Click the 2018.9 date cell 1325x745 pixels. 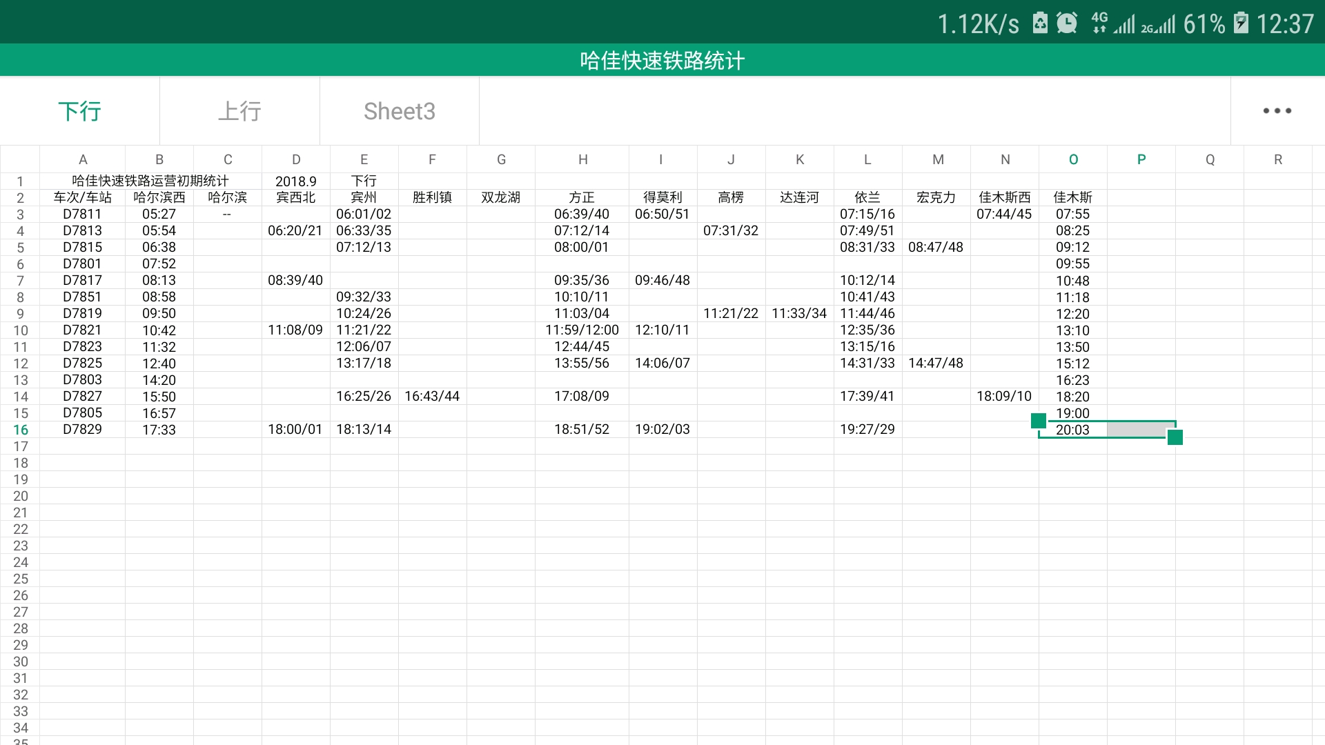point(295,181)
